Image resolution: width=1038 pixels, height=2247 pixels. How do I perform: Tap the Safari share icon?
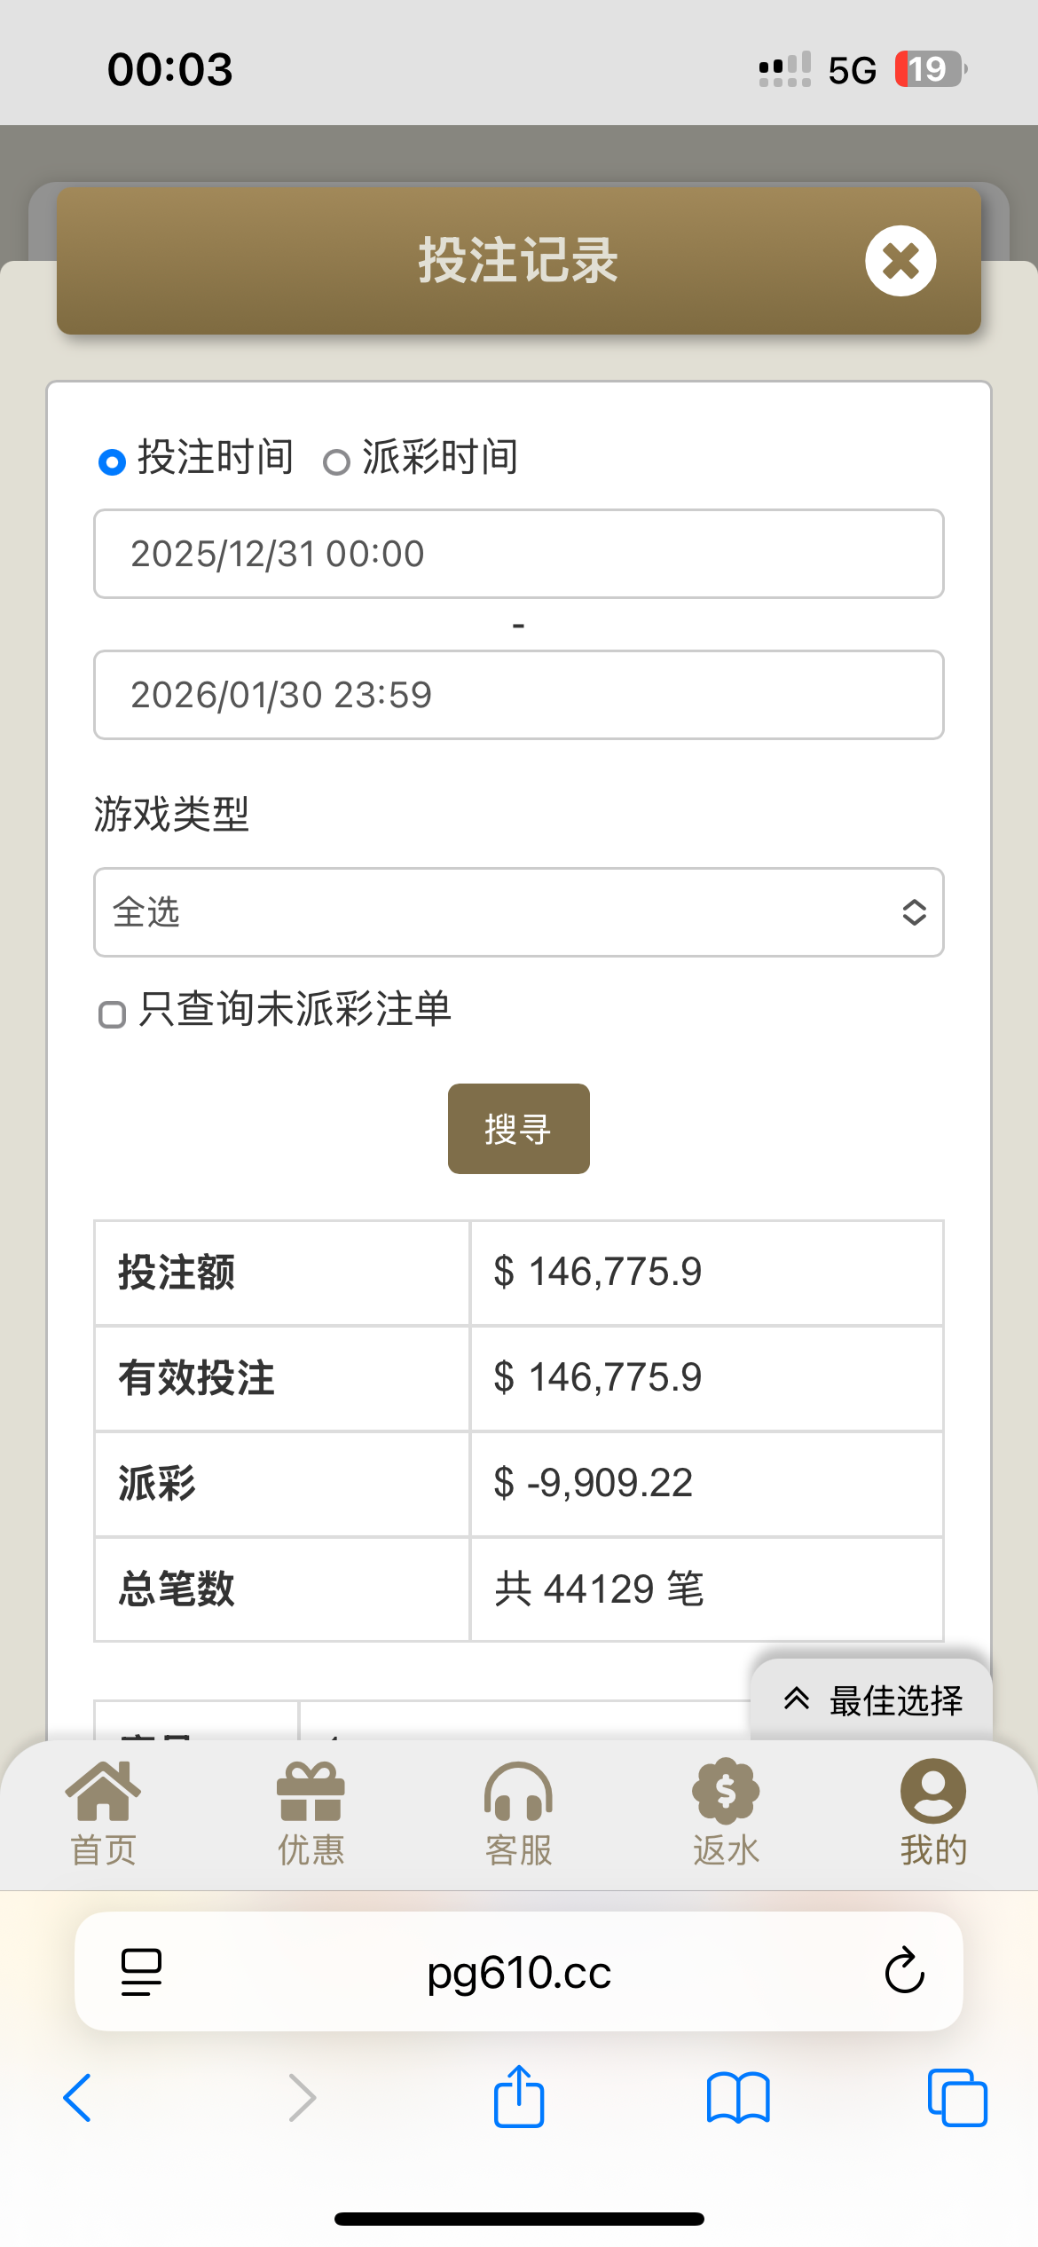point(518,2096)
